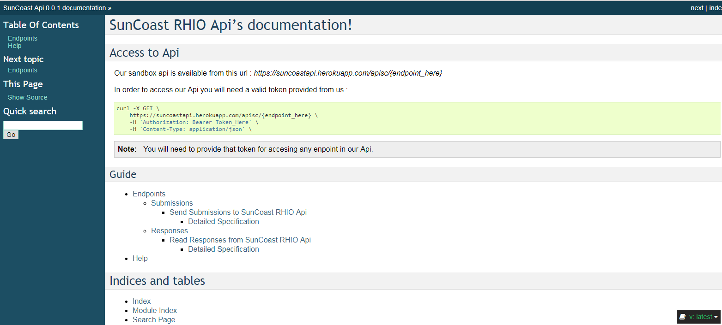722x325 pixels.
Task: Open Endpoints under Table Of Contents
Action: 23,38
